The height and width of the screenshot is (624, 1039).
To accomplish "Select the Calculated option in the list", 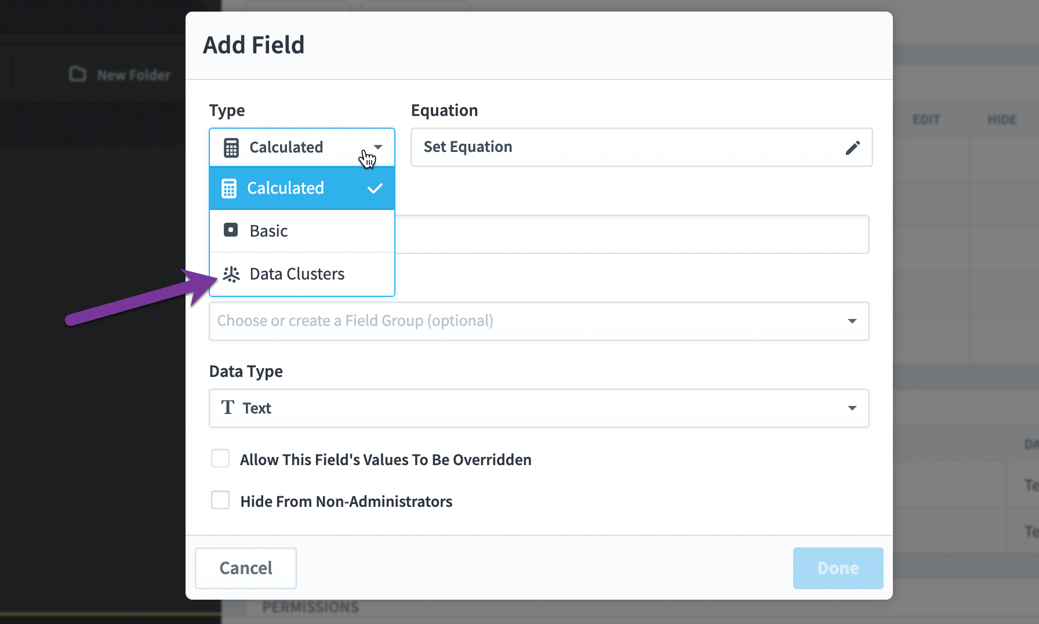I will pyautogui.click(x=302, y=188).
